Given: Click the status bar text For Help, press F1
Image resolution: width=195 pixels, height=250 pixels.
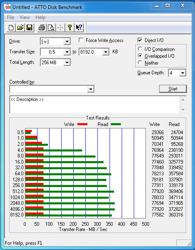Looking at the screenshot, I should 23,243.
